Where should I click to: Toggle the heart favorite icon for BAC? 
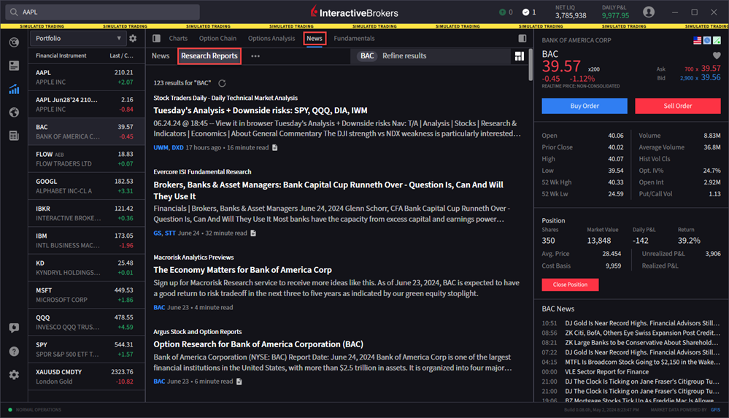click(717, 55)
